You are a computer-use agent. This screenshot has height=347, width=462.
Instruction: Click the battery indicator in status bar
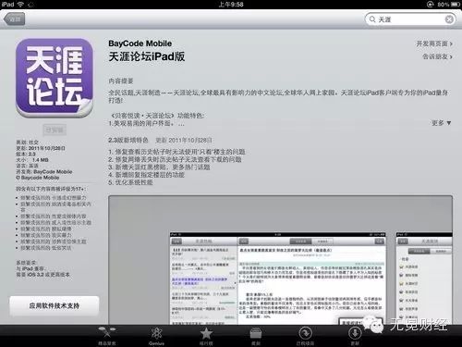[x=456, y=5]
